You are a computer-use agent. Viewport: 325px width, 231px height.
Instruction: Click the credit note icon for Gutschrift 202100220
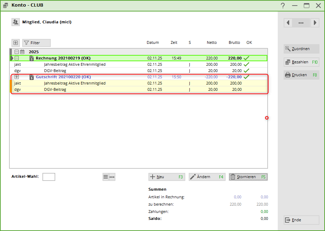pos(32,77)
